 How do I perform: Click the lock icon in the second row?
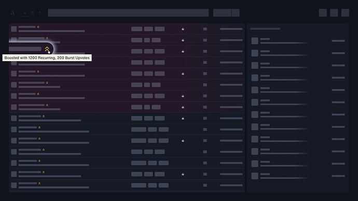point(183,40)
